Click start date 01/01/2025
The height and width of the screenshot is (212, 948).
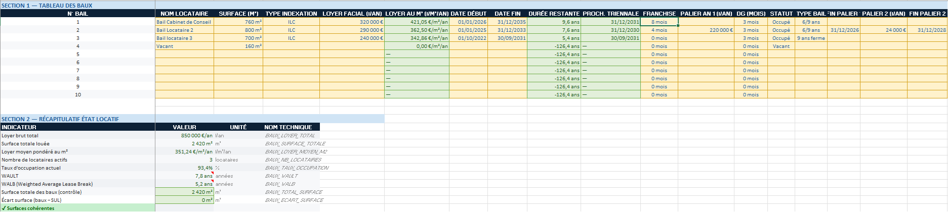tap(469, 30)
